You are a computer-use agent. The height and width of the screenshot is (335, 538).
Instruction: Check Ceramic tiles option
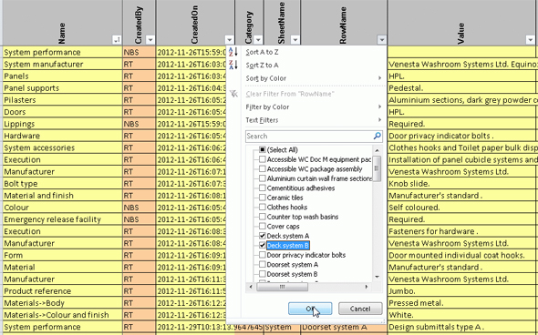263,198
